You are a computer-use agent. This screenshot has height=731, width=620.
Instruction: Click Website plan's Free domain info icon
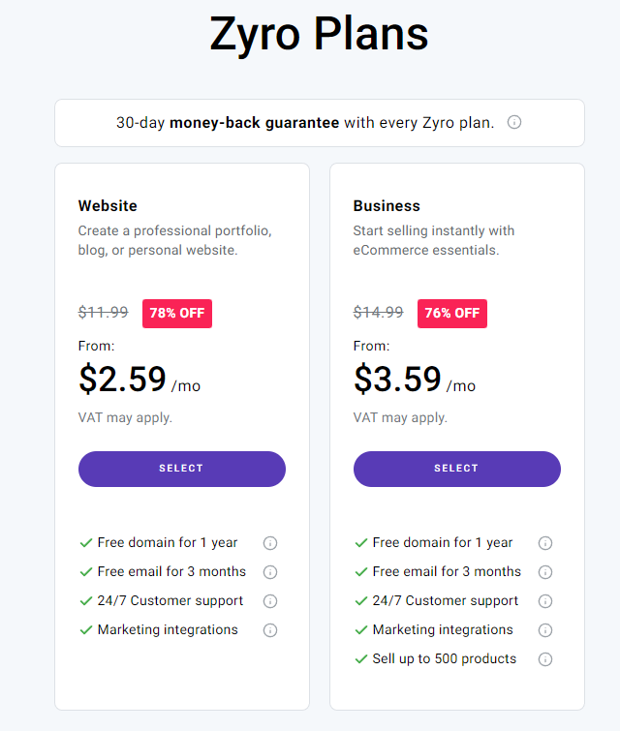coord(270,543)
